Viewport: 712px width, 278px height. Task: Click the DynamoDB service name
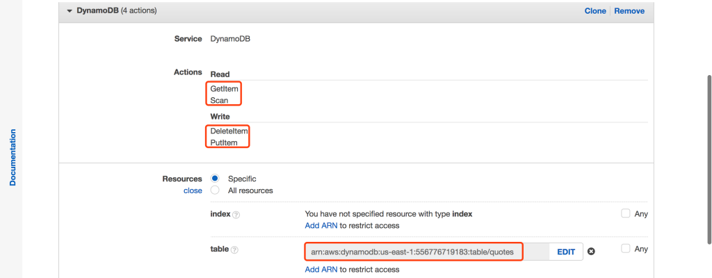[x=230, y=39]
